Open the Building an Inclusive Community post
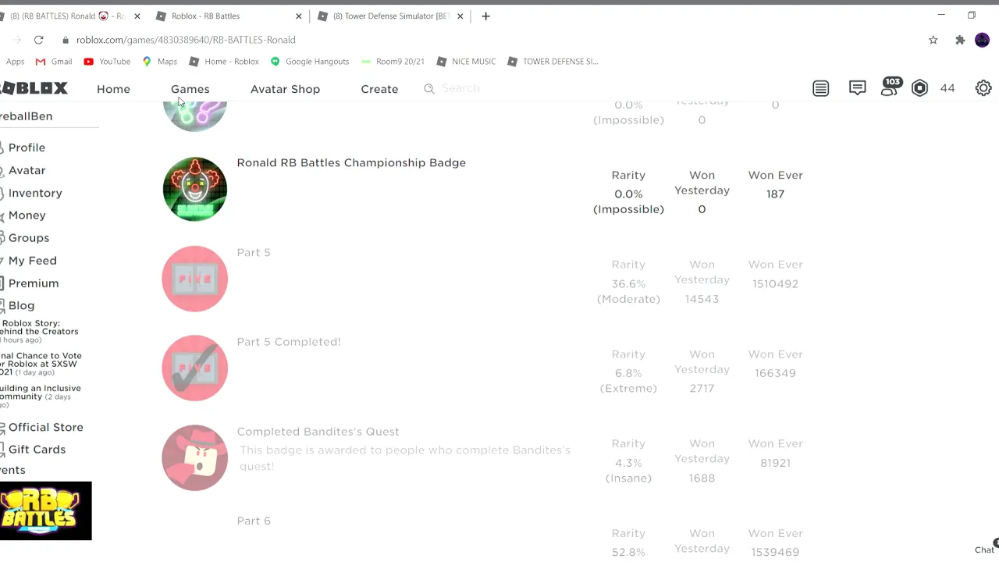 coord(40,397)
